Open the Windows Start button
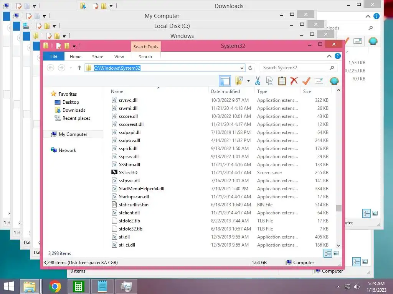Screen dimensions: 393x294 pyautogui.click(x=9, y=286)
